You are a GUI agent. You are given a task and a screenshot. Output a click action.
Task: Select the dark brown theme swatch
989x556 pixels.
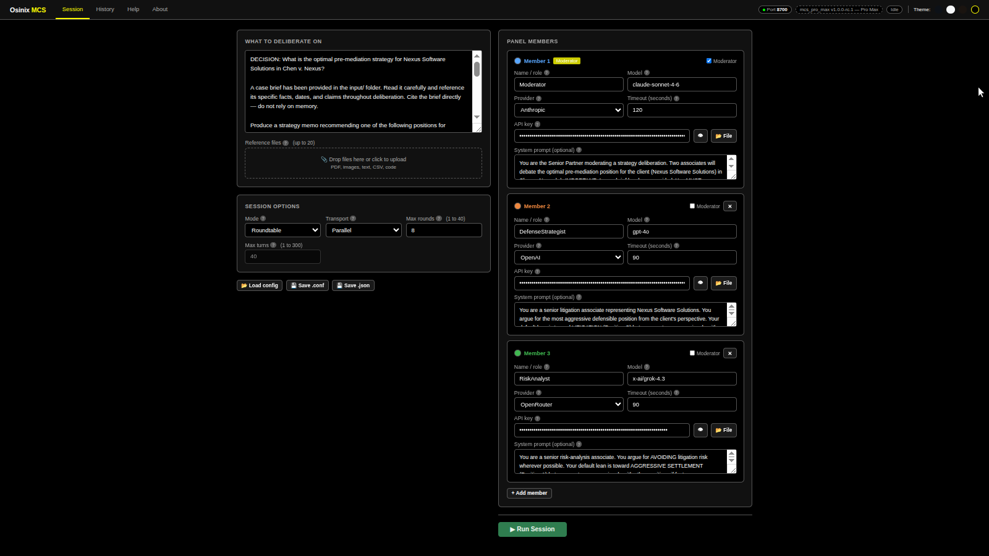(963, 9)
